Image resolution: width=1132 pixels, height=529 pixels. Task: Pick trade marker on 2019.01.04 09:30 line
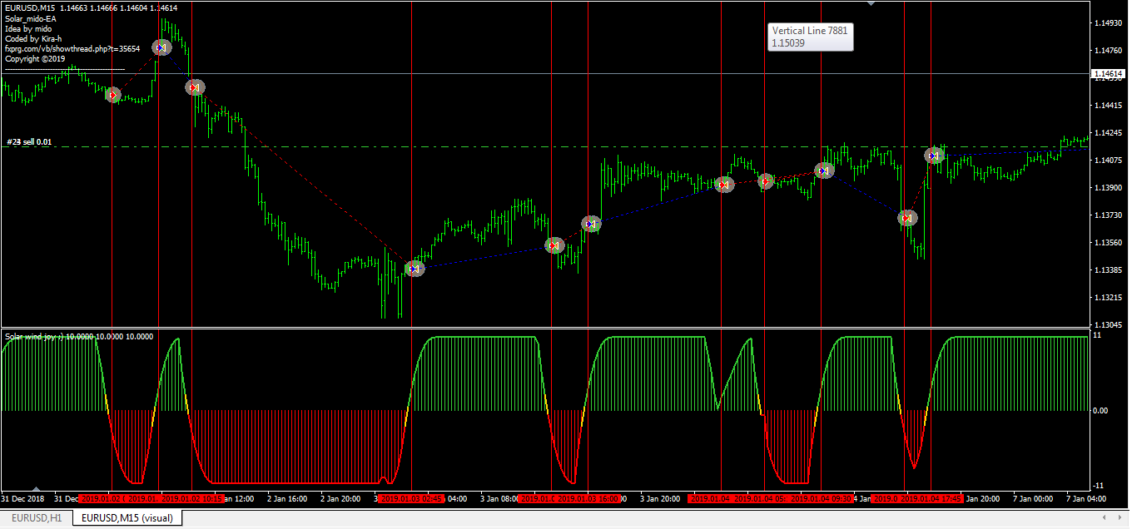pos(824,171)
